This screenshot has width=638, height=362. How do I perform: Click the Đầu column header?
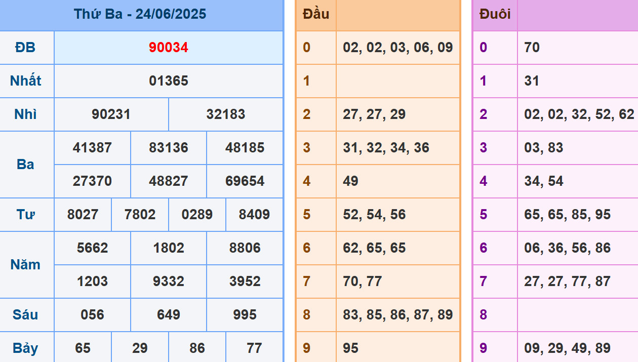(x=316, y=14)
